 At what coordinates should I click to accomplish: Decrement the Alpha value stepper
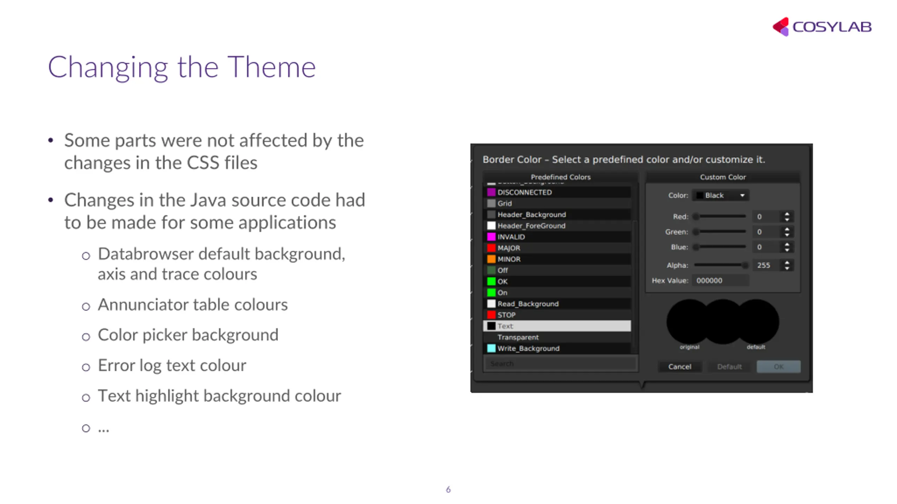coord(787,268)
